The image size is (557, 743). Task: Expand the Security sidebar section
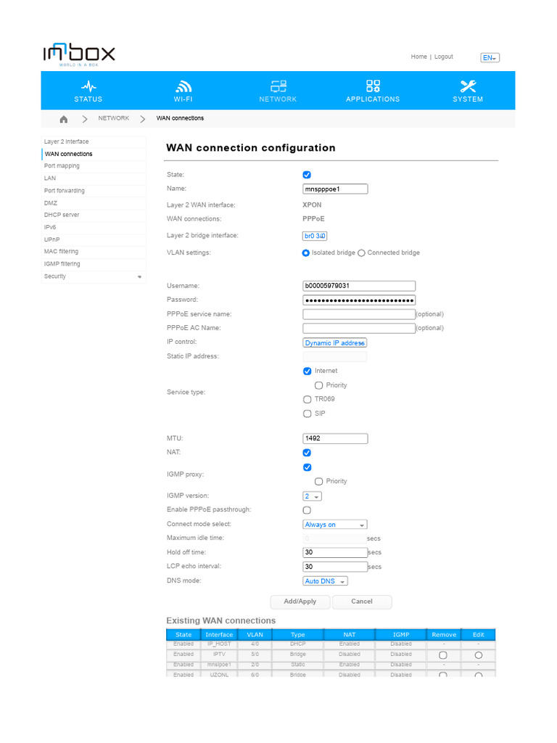tap(94, 276)
